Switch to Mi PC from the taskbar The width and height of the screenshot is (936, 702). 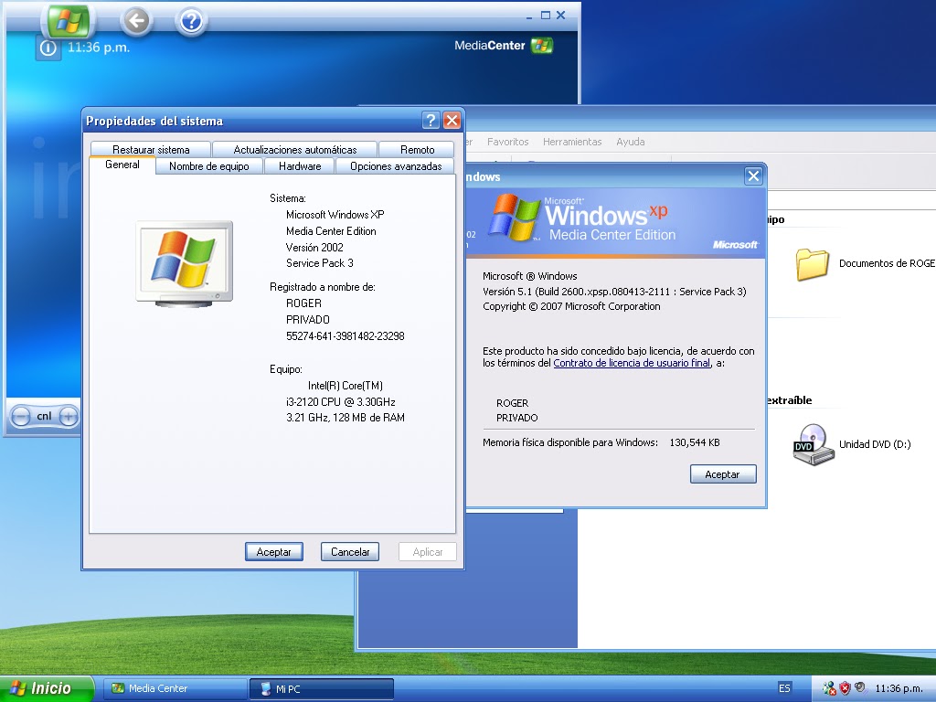coord(320,687)
